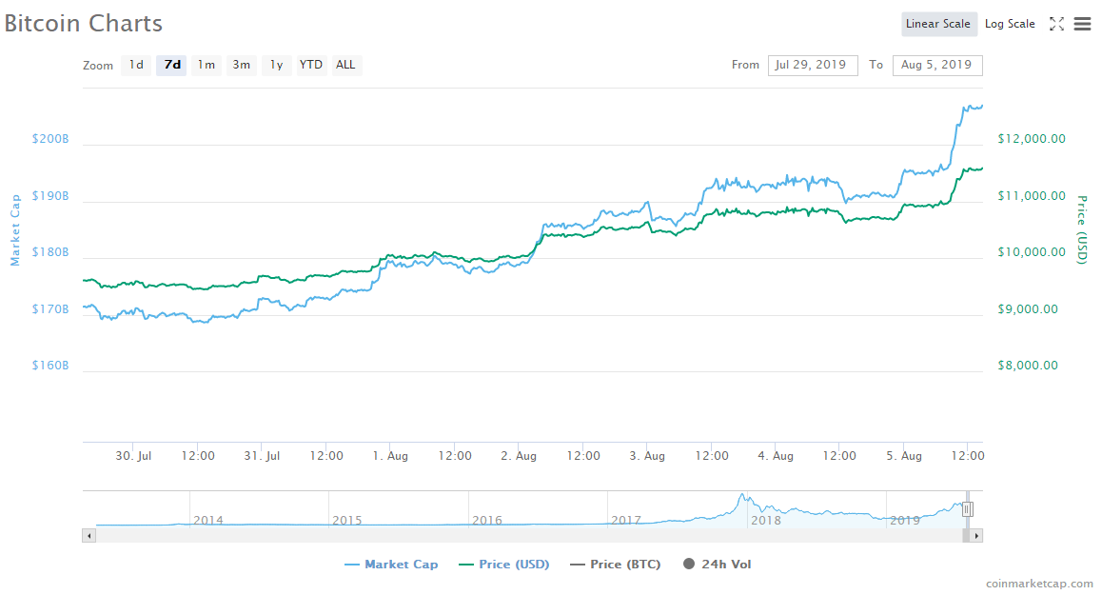
Task: Toggle Market Cap series in legend
Action: click(391, 565)
